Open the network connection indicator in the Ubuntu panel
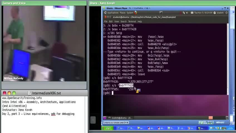Viewport: 236px width, 133px height. point(184,13)
